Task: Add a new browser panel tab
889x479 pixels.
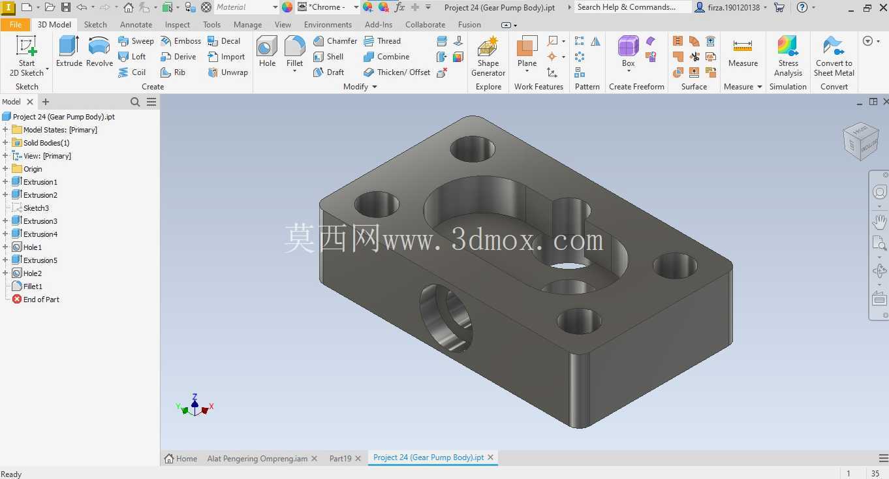Action: 46,102
